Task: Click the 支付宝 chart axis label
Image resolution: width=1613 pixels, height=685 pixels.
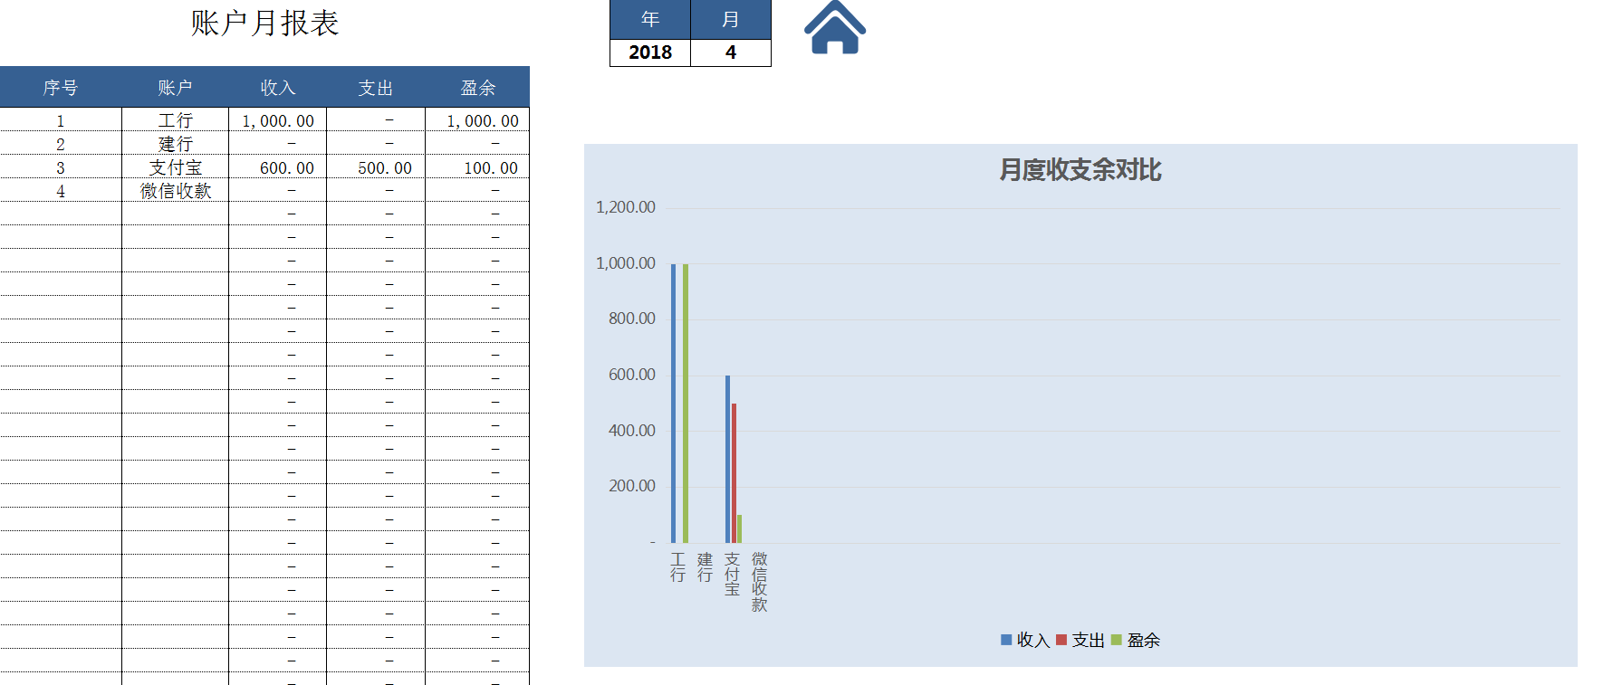Action: (x=732, y=575)
